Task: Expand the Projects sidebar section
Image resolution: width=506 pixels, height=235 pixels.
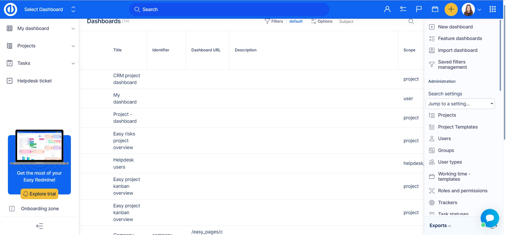Action: tap(73, 46)
